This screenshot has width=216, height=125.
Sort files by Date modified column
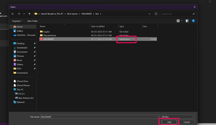pyautogui.click(x=98, y=27)
